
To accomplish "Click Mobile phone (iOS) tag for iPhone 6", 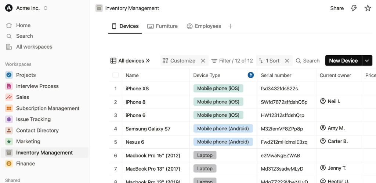I will point(218,115).
